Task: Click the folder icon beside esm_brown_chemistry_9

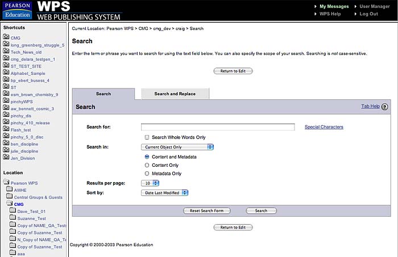Action: 6,94
